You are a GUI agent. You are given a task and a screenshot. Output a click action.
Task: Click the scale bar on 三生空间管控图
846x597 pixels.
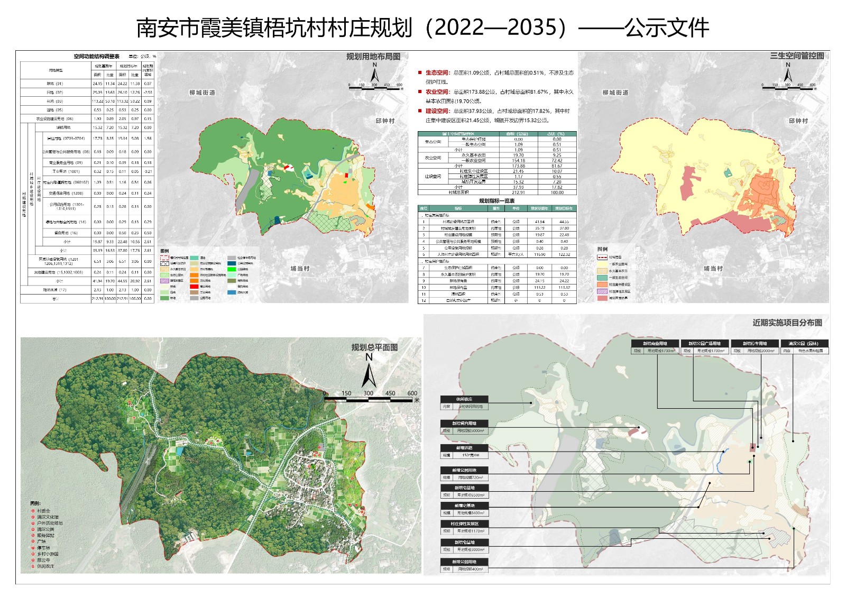(x=789, y=87)
